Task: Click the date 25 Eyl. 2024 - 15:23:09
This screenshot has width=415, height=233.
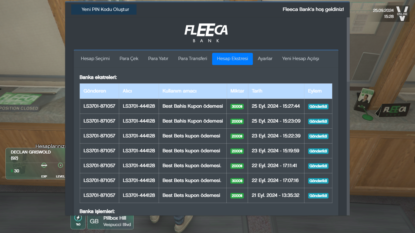Action: [276, 121]
